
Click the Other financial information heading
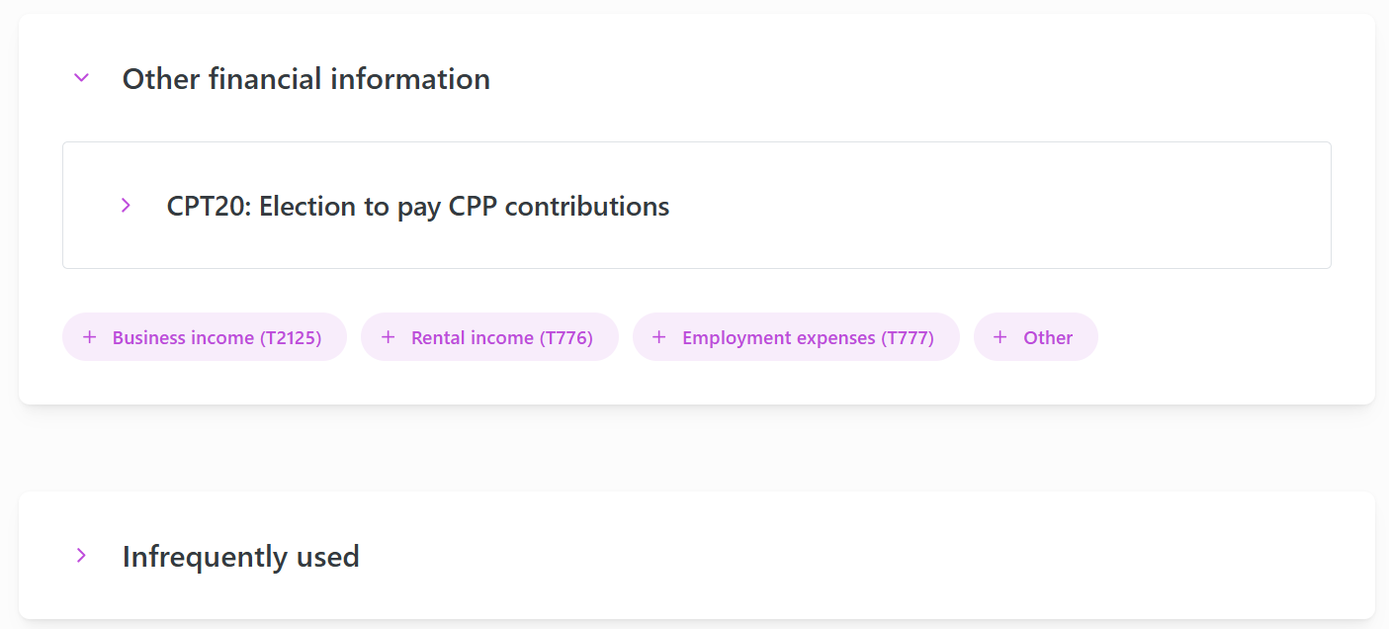pyautogui.click(x=305, y=79)
